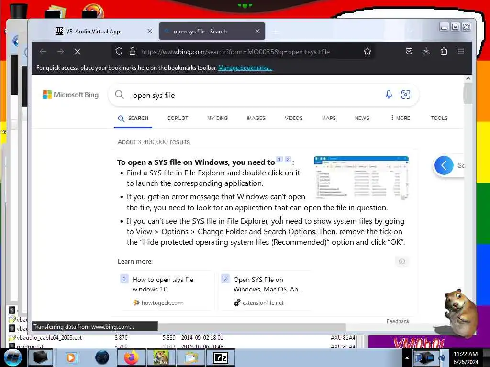Switch to MY BING tab
Viewport: 490px width, 367px height.
(218, 119)
